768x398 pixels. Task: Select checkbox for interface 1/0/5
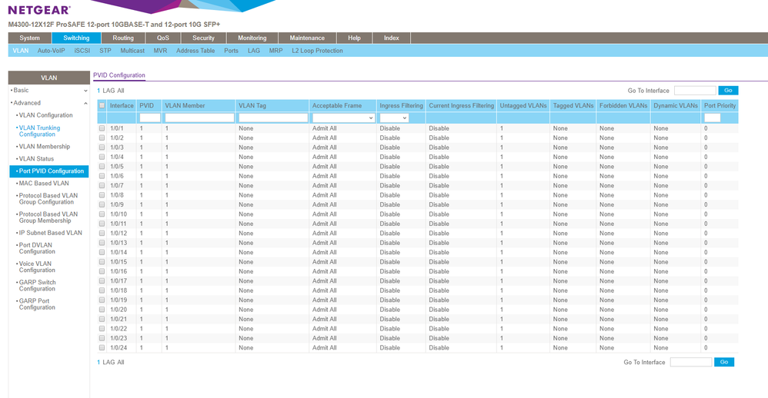click(x=102, y=166)
